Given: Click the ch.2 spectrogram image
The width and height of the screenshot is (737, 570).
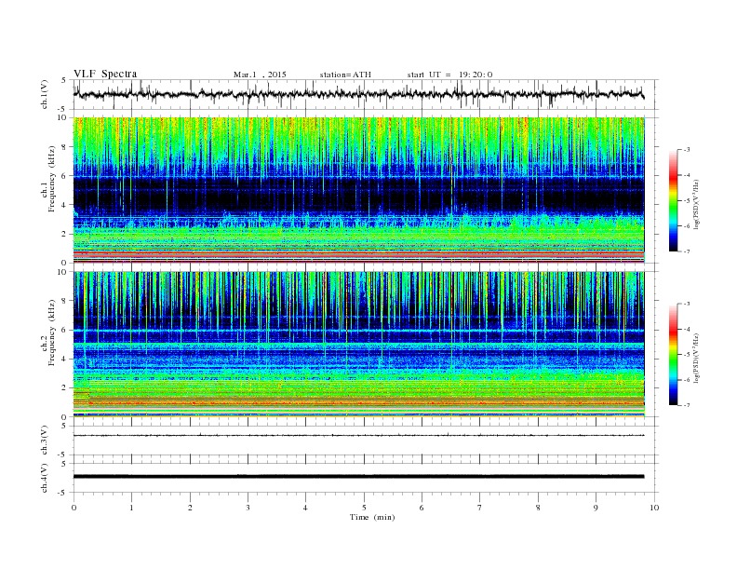Looking at the screenshot, I should pyautogui.click(x=358, y=345).
